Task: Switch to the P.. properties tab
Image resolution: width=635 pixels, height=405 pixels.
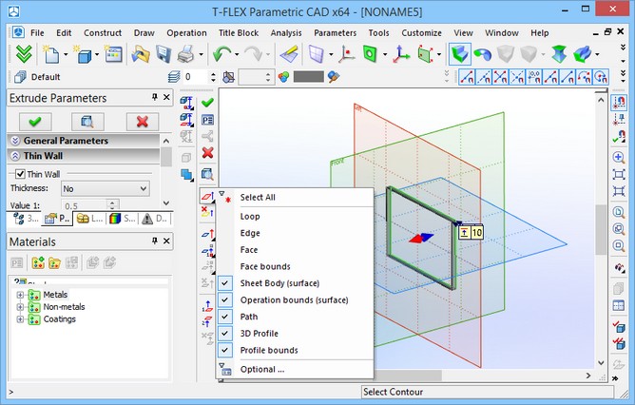Action: point(57,219)
